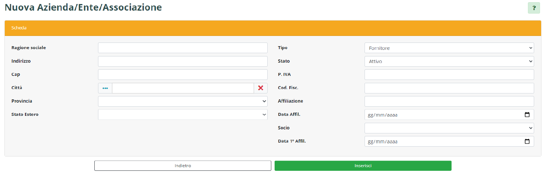Click the Cod. Fisc. input field
Viewport: 547px width, 173px height.
(449, 88)
